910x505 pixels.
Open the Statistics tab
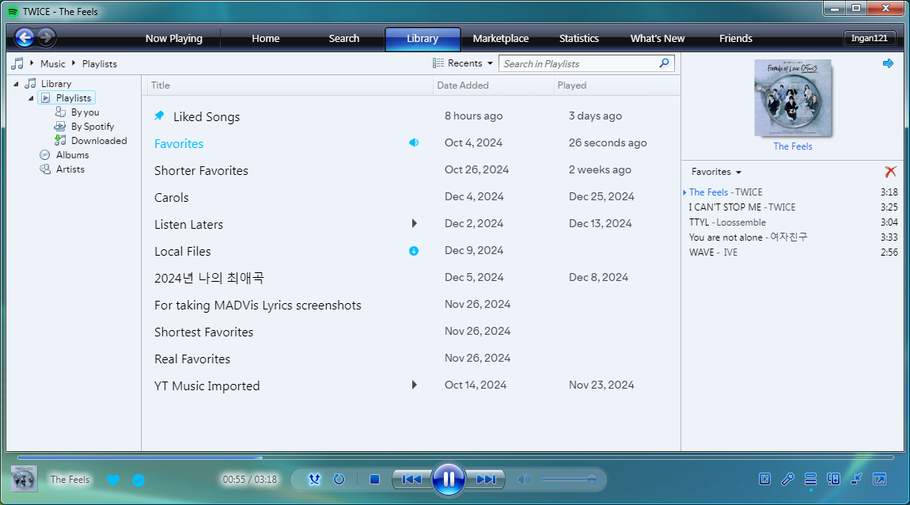pyautogui.click(x=578, y=38)
